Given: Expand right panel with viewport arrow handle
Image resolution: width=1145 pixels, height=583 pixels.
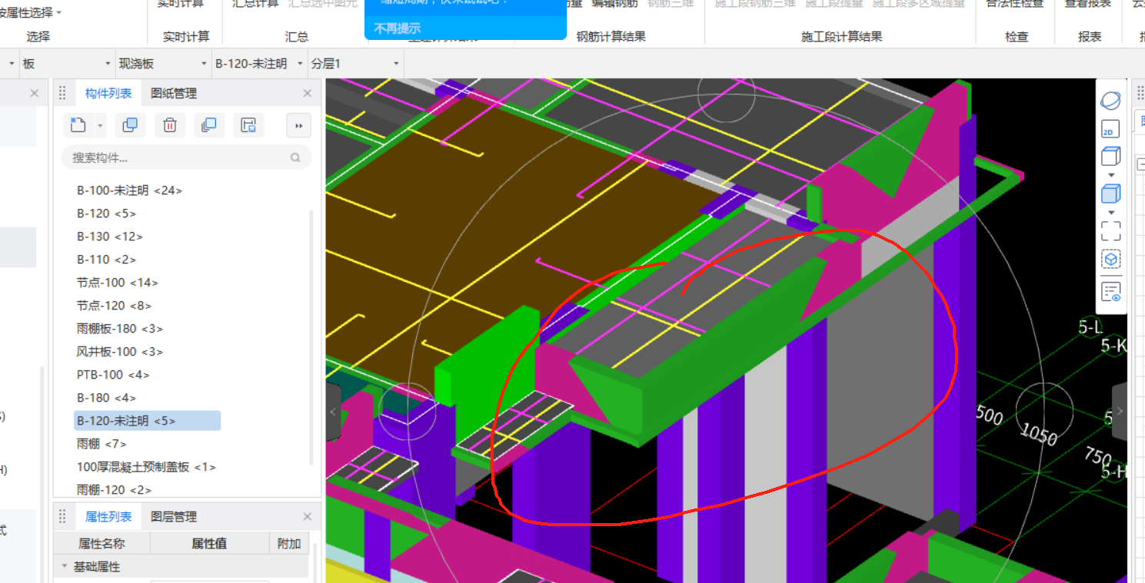Looking at the screenshot, I should (1120, 412).
